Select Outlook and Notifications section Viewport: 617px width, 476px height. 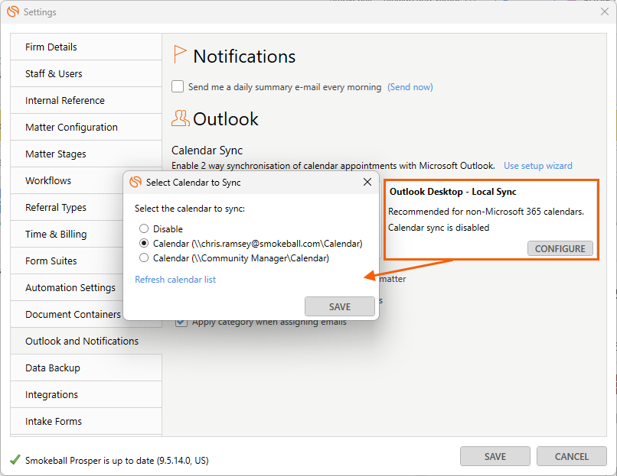tap(86, 341)
